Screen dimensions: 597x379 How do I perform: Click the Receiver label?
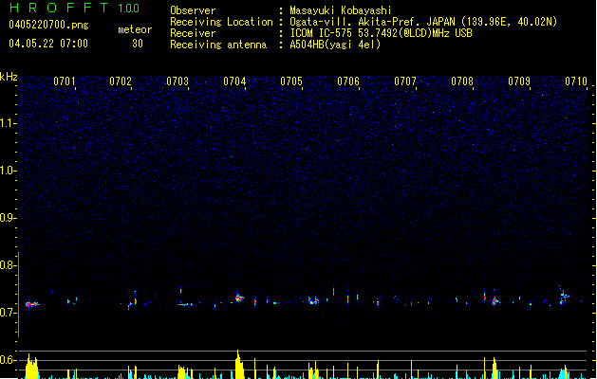[193, 33]
